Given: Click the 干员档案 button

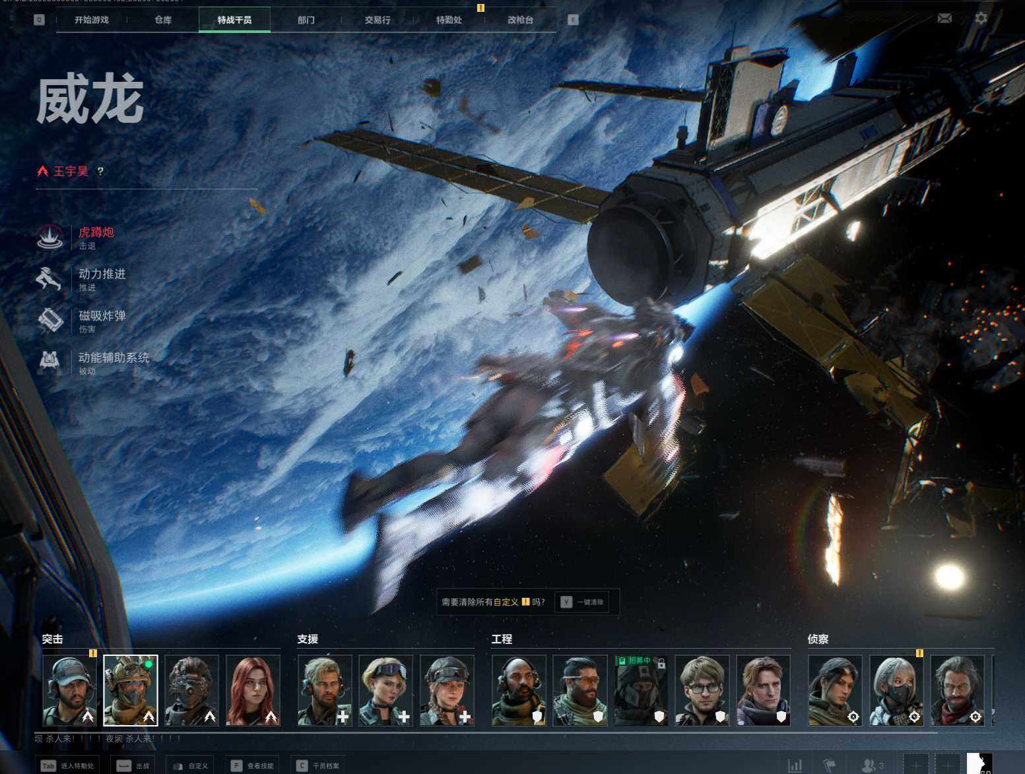Looking at the screenshot, I should (x=318, y=766).
